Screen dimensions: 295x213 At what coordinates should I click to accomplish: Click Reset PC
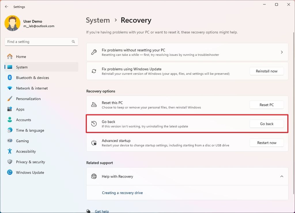(x=266, y=105)
